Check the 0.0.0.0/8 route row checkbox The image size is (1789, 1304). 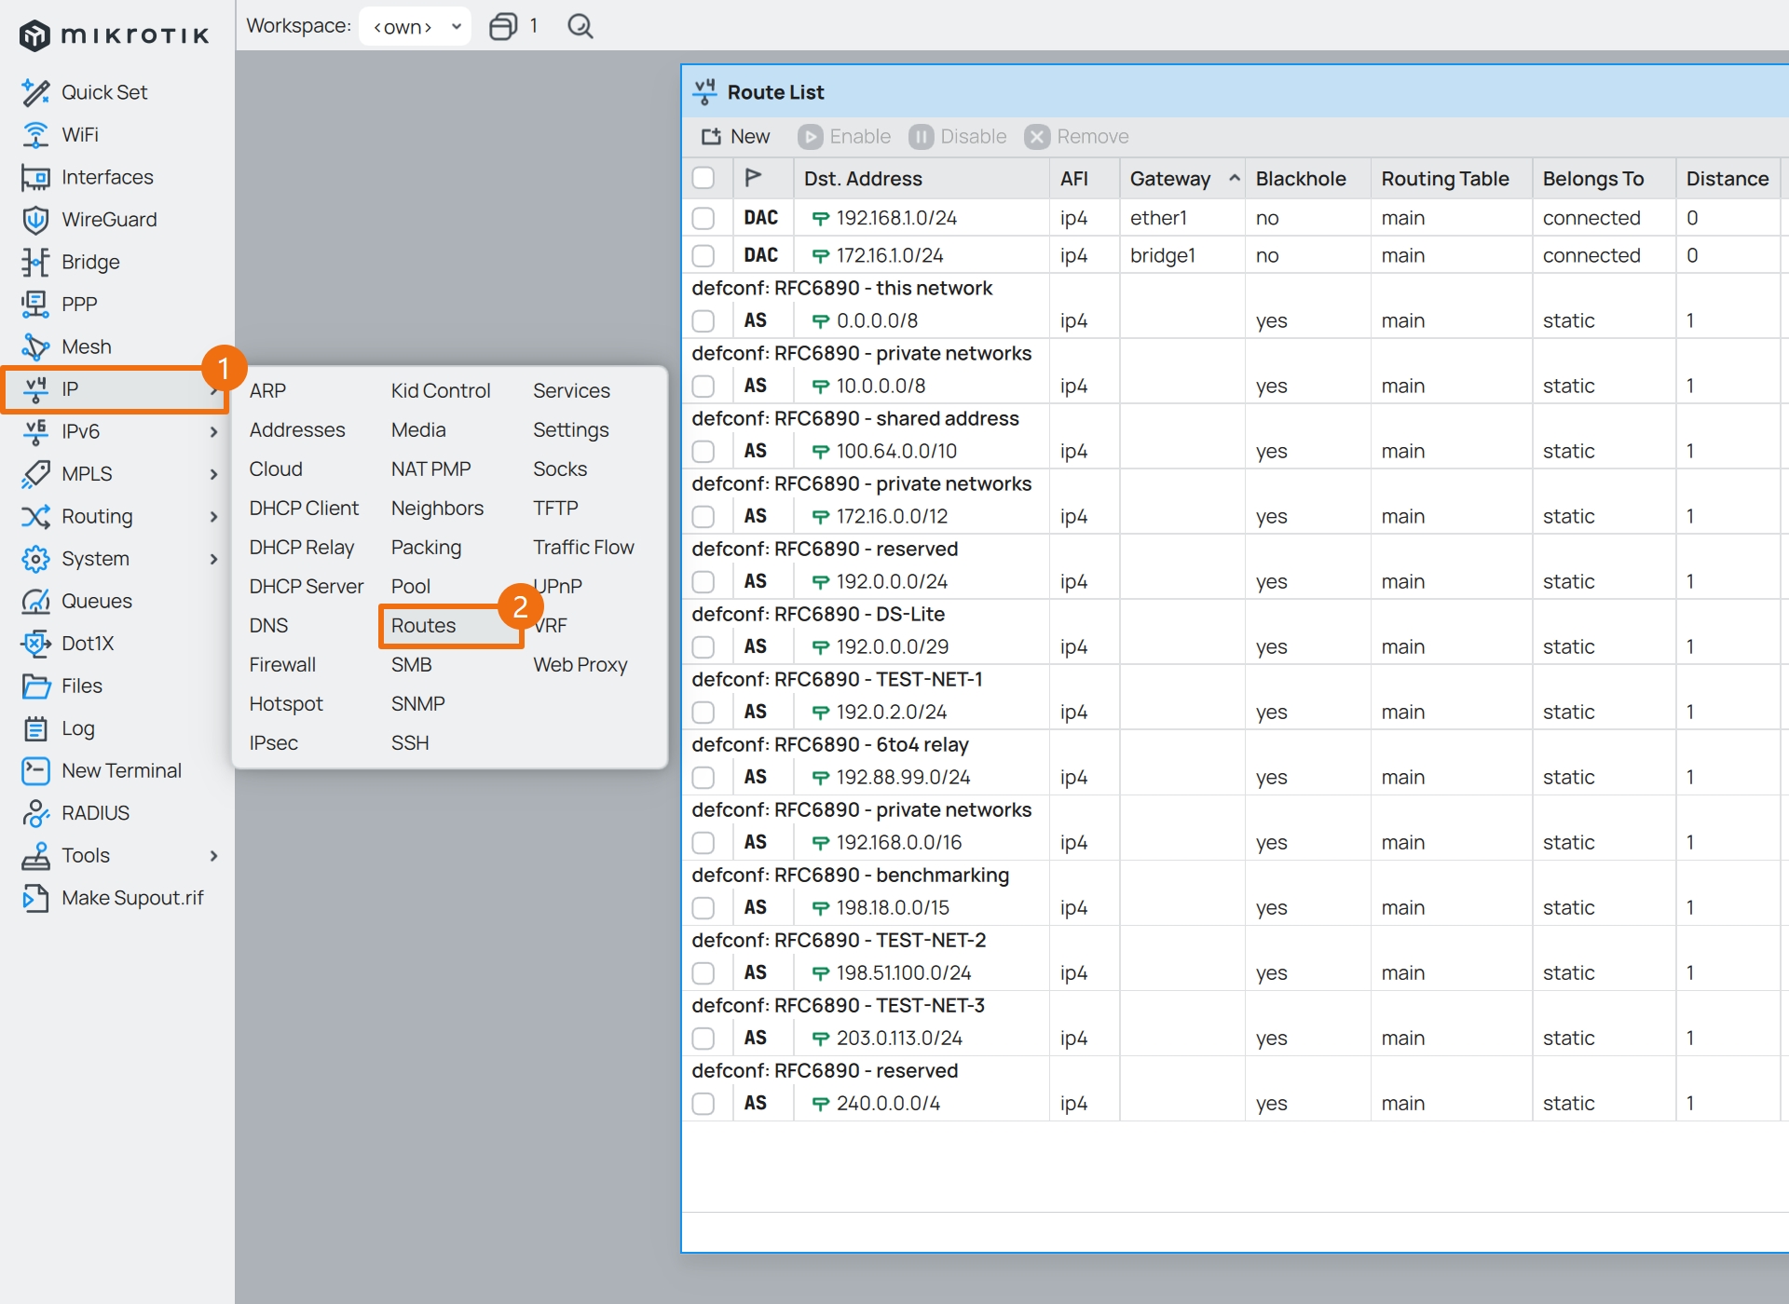point(703,320)
